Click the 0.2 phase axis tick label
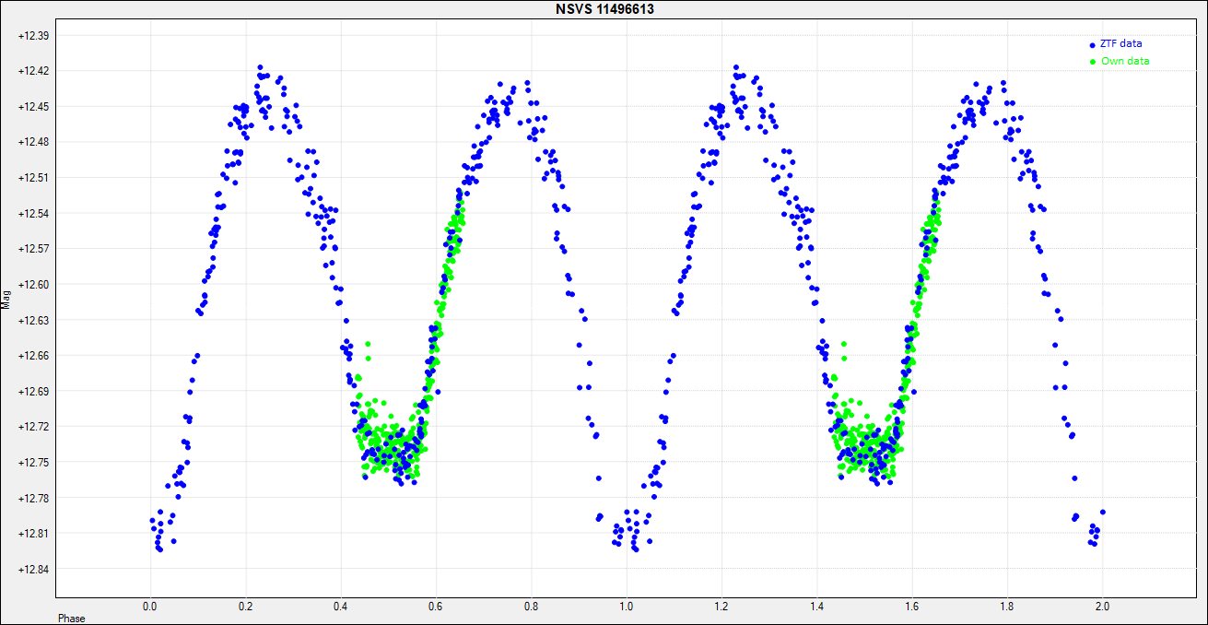 click(245, 607)
